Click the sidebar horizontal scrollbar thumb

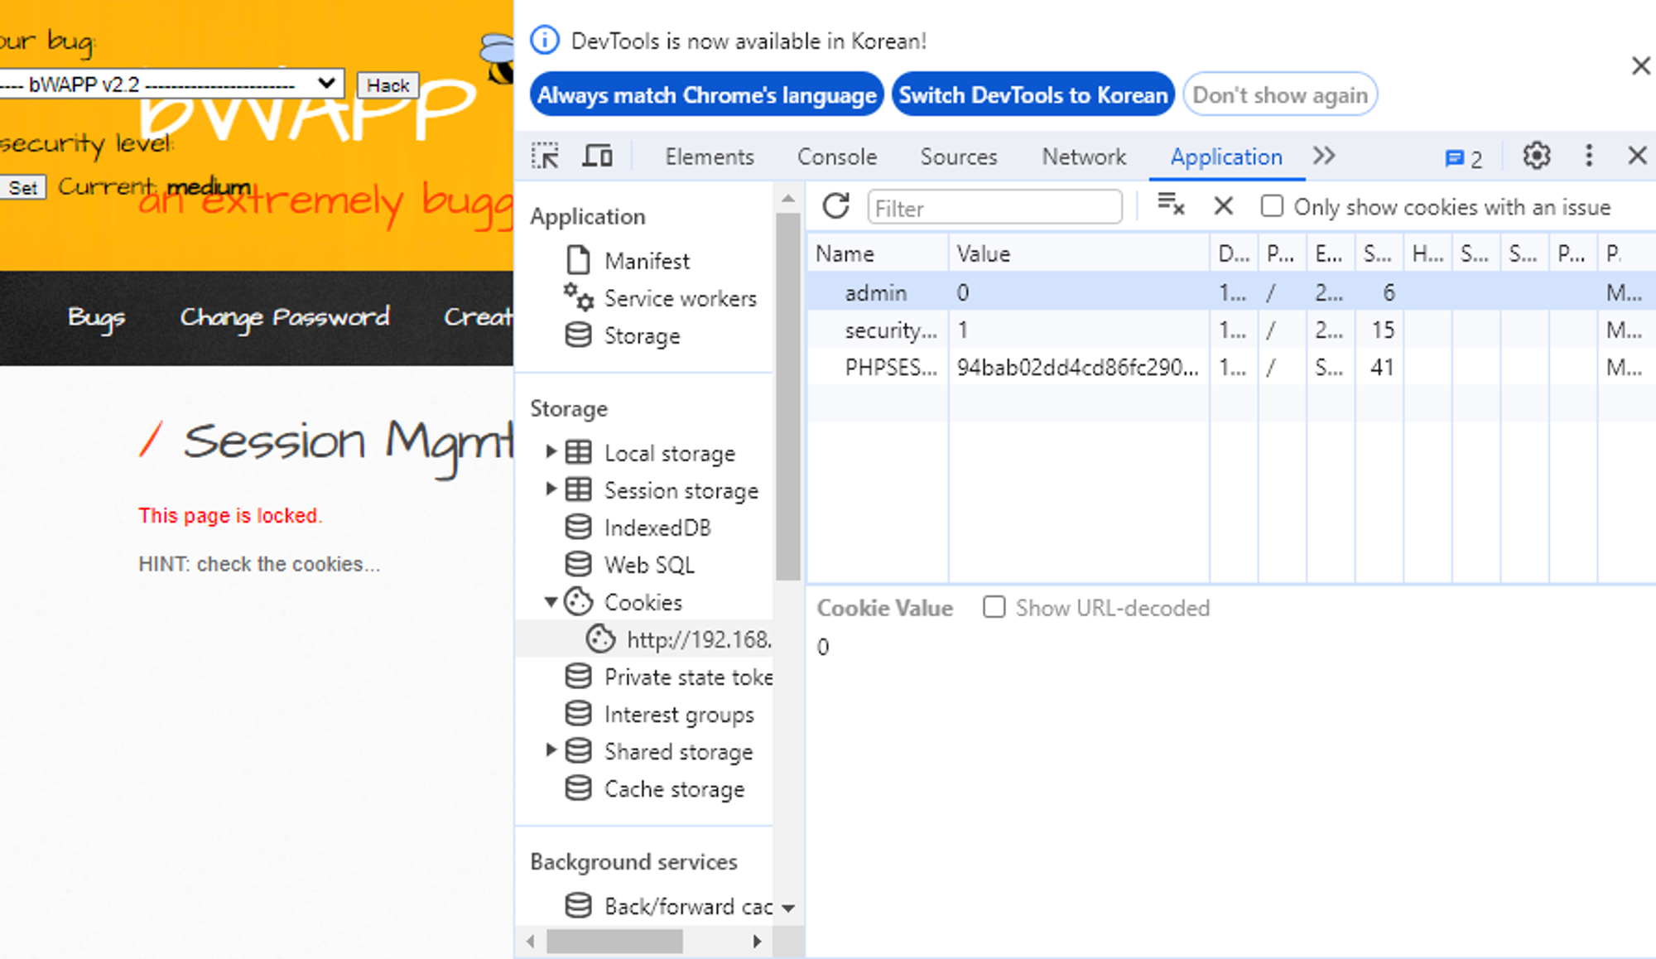[614, 941]
